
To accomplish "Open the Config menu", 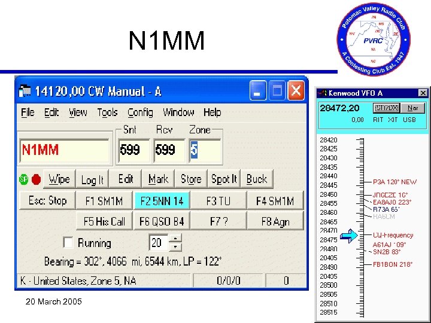I will click(x=140, y=112).
